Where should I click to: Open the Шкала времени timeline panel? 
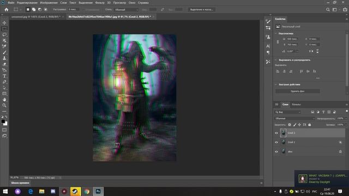(20, 183)
